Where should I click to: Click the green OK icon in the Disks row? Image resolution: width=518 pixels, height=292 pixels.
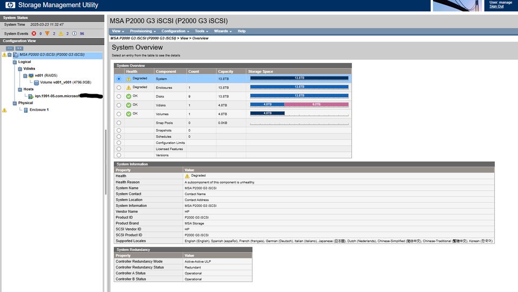128,96
